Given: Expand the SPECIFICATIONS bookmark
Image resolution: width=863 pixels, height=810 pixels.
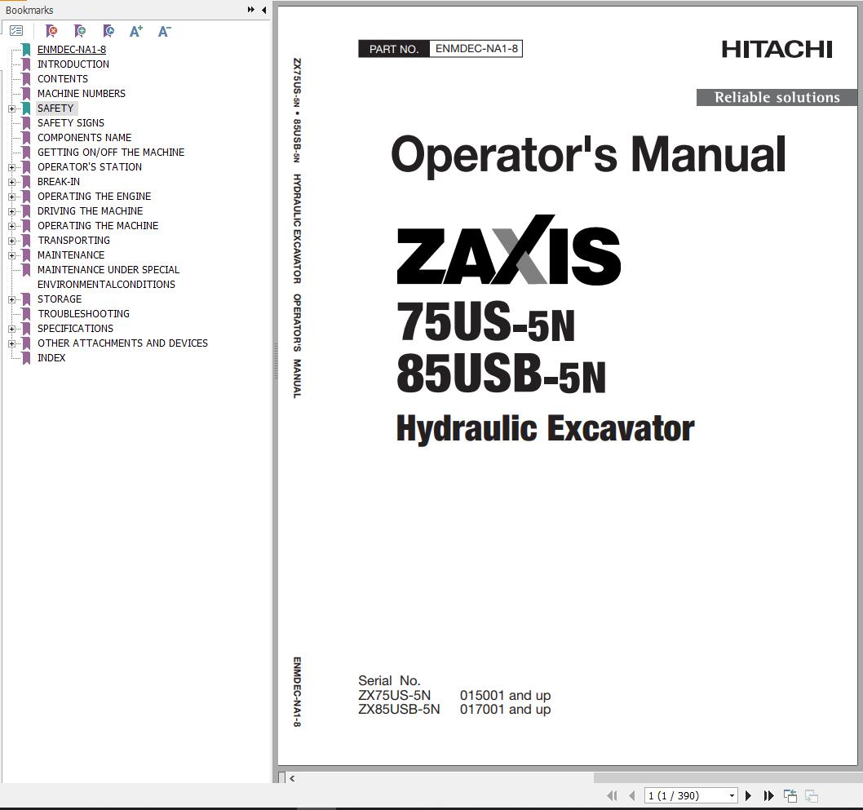Looking at the screenshot, I should (11, 329).
